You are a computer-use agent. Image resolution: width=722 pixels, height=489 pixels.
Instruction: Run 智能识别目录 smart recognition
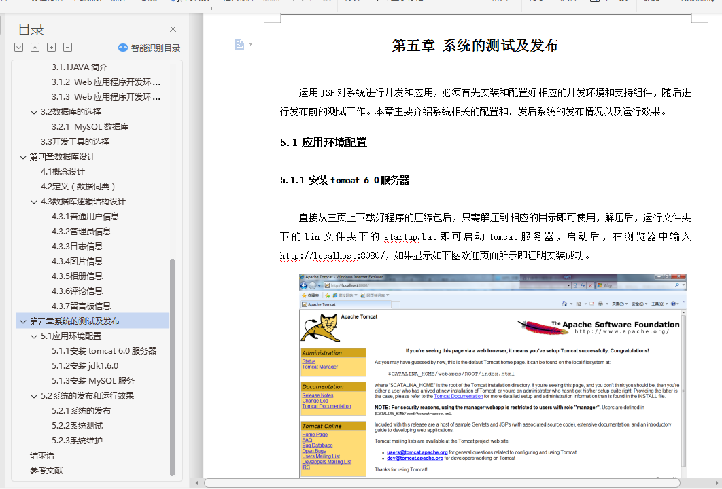click(149, 48)
